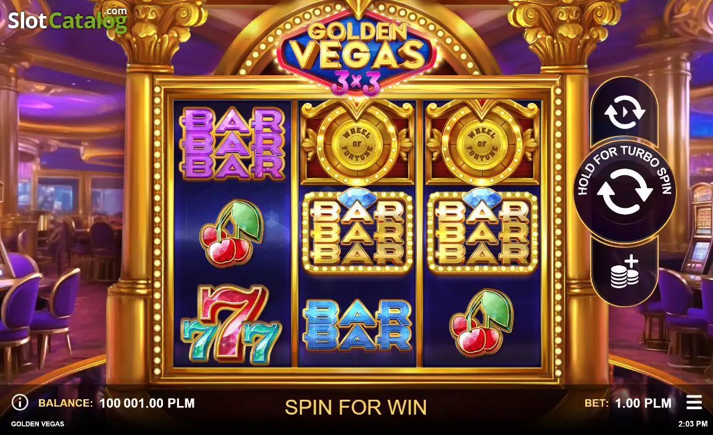Click the middle reel Wheel of Fortune symbol

point(357,143)
